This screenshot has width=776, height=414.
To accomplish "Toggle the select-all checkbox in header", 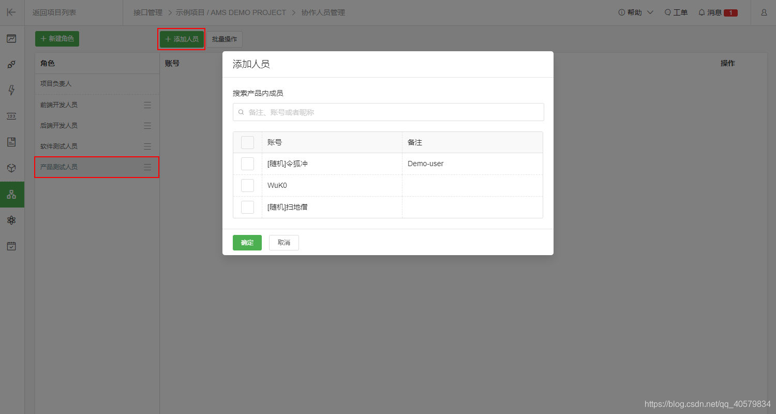I will click(x=247, y=142).
